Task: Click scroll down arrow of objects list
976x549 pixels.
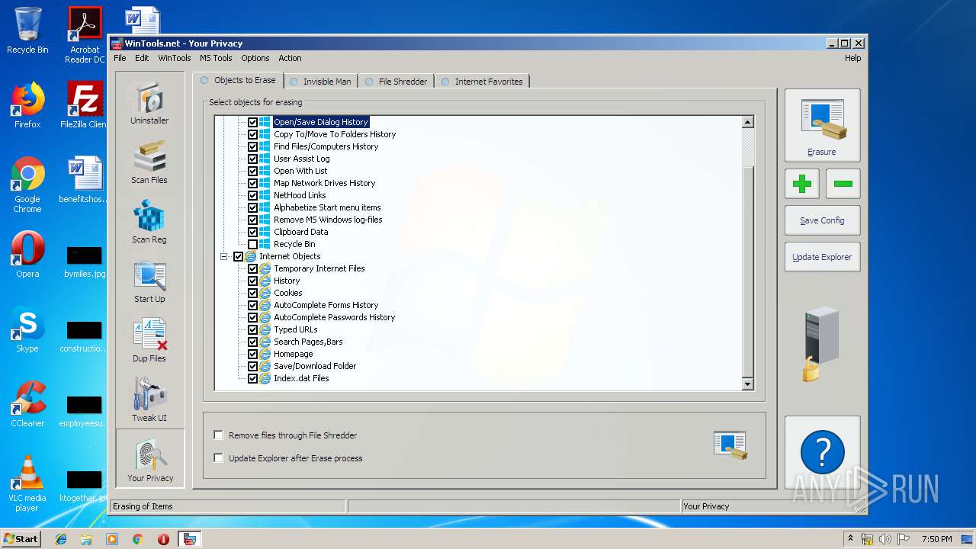Action: [x=747, y=384]
